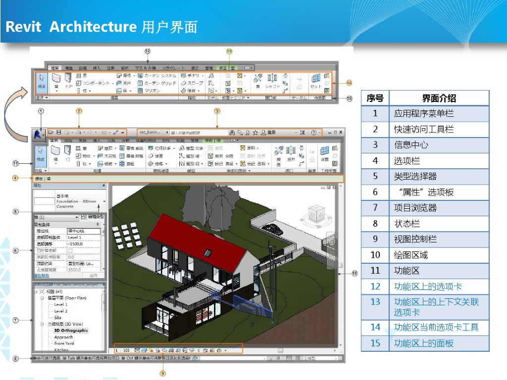The width and height of the screenshot is (507, 380).
Task: Select Site in project browser
Action: coord(57,318)
